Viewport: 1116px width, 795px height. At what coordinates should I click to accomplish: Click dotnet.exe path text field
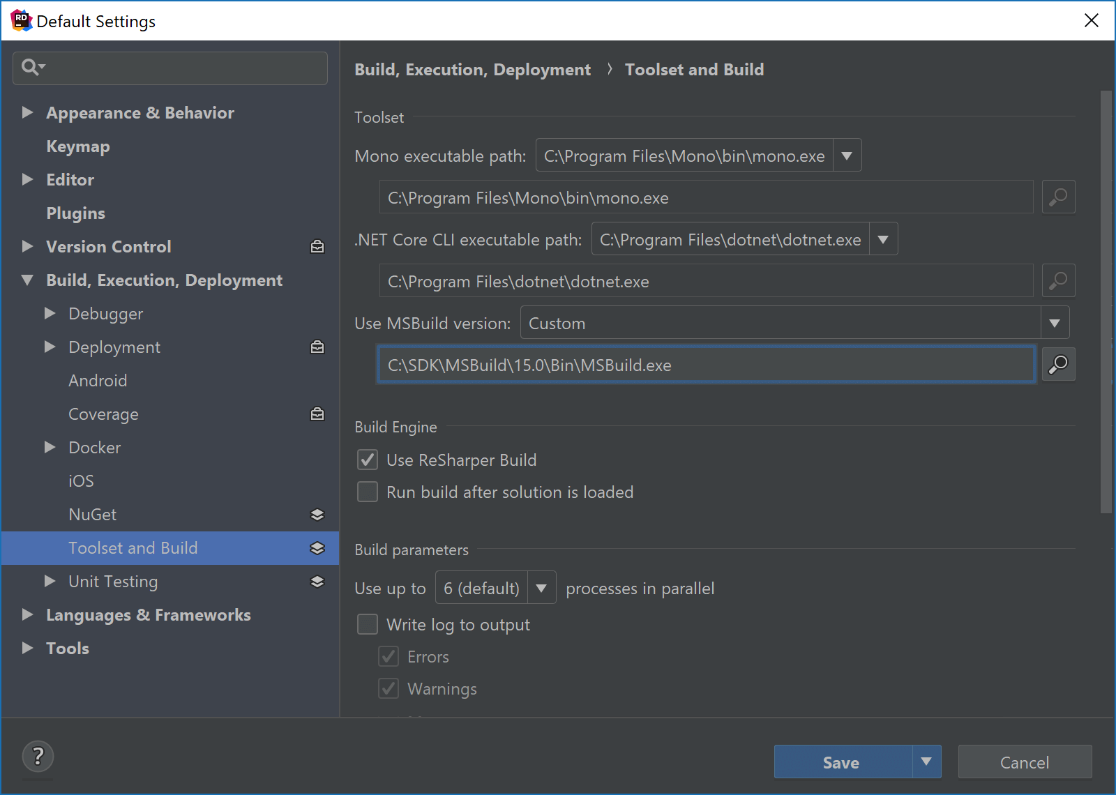(x=706, y=281)
